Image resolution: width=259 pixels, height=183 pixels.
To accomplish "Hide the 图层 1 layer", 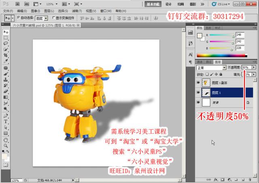I will click(198, 93).
